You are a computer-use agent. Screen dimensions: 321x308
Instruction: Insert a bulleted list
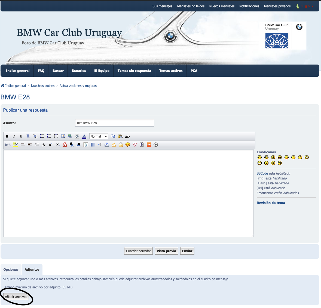tap(42, 136)
